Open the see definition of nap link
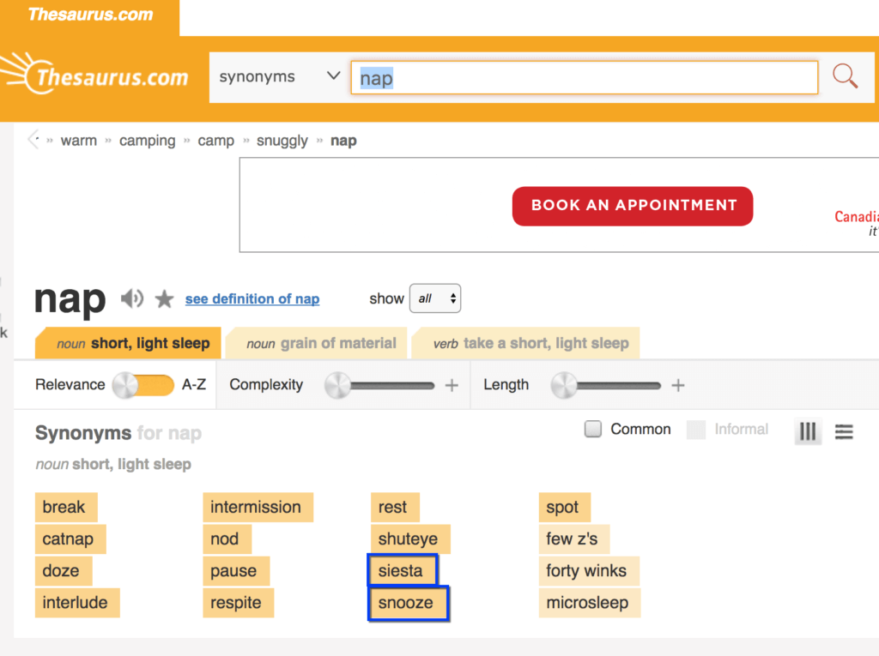 [x=252, y=299]
